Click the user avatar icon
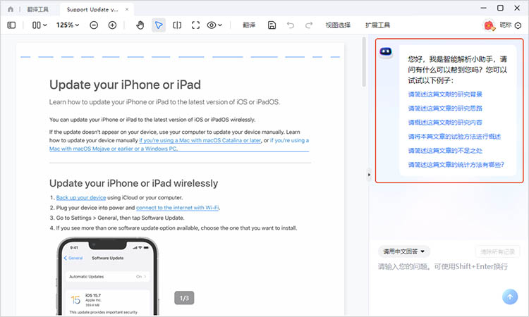The height and width of the screenshot is (317, 529). (490, 25)
